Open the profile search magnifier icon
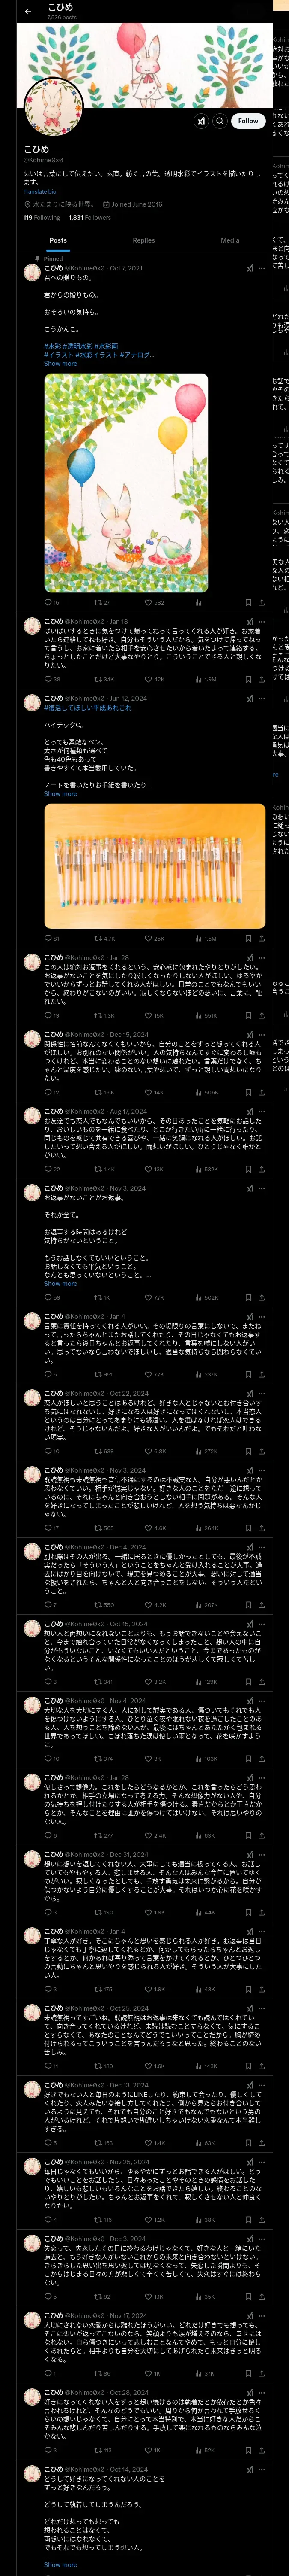The height and width of the screenshot is (2576, 289). point(219,120)
